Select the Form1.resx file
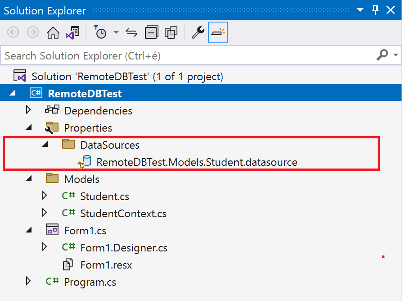Screen dimensions: 402x301 click(x=106, y=265)
